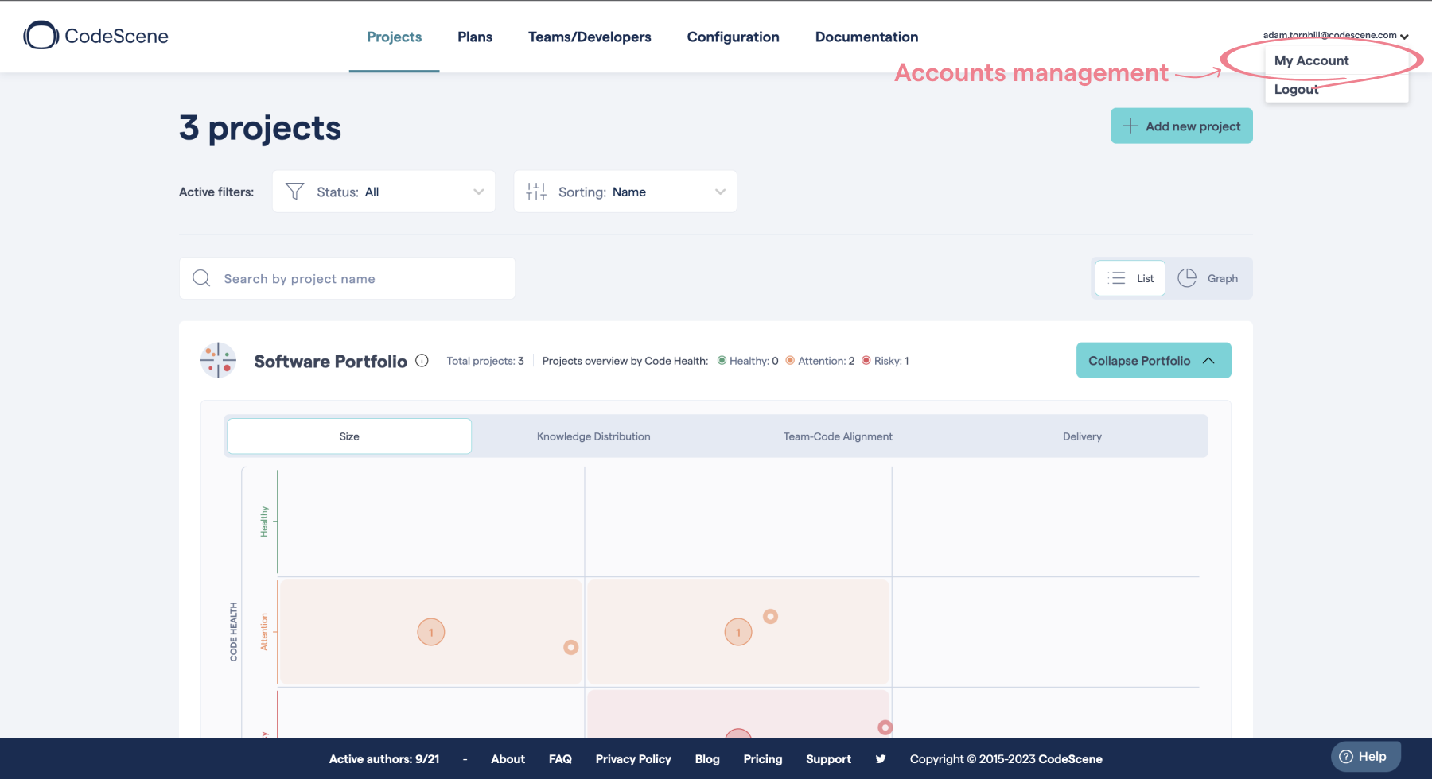Image resolution: width=1432 pixels, height=779 pixels.
Task: Click the bubble in the Attention quadrant
Action: click(430, 631)
